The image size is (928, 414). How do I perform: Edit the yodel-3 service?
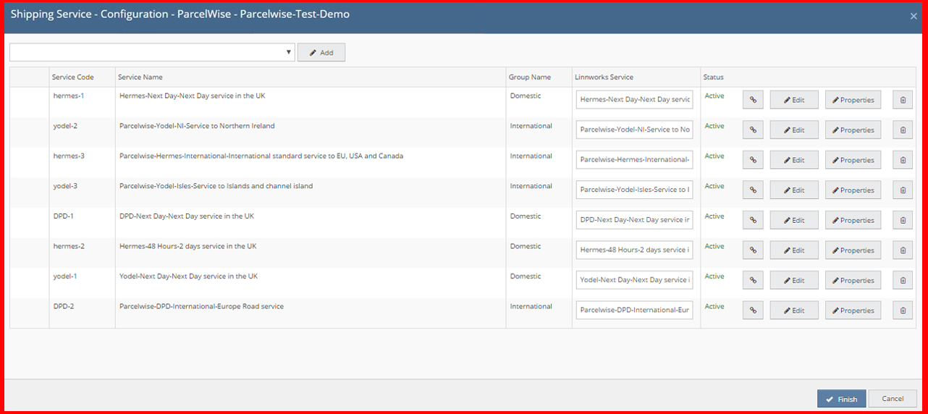click(794, 190)
